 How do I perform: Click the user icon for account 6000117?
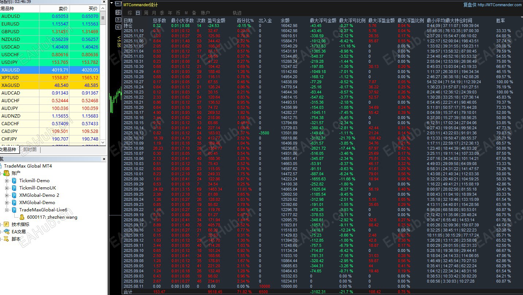(22, 217)
